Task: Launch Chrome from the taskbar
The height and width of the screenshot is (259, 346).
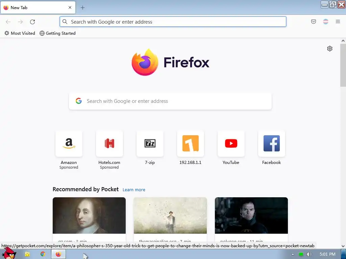Action: coord(43,254)
